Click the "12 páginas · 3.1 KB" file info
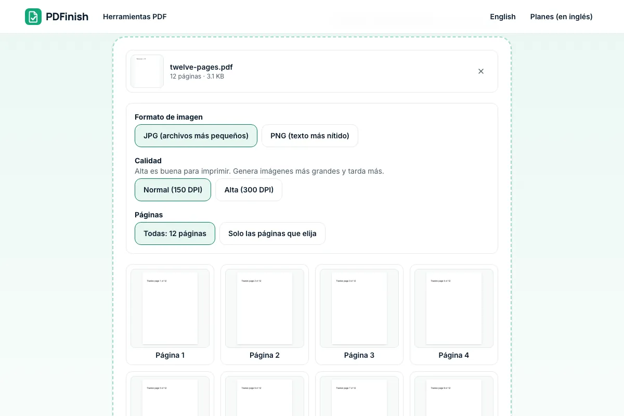 (x=197, y=76)
